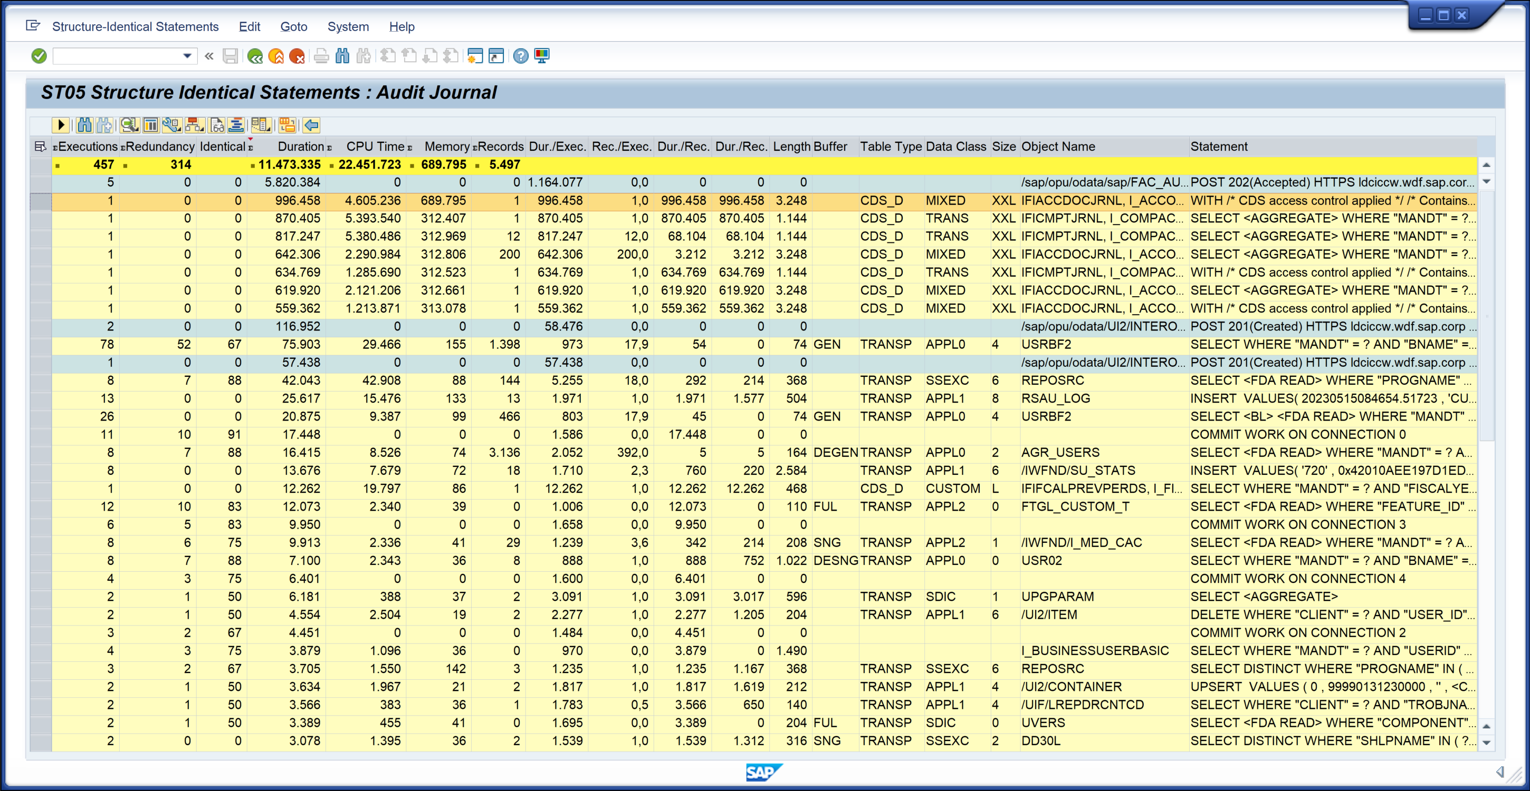Click the Object Name column header
The width and height of the screenshot is (1530, 791).
click(1058, 147)
